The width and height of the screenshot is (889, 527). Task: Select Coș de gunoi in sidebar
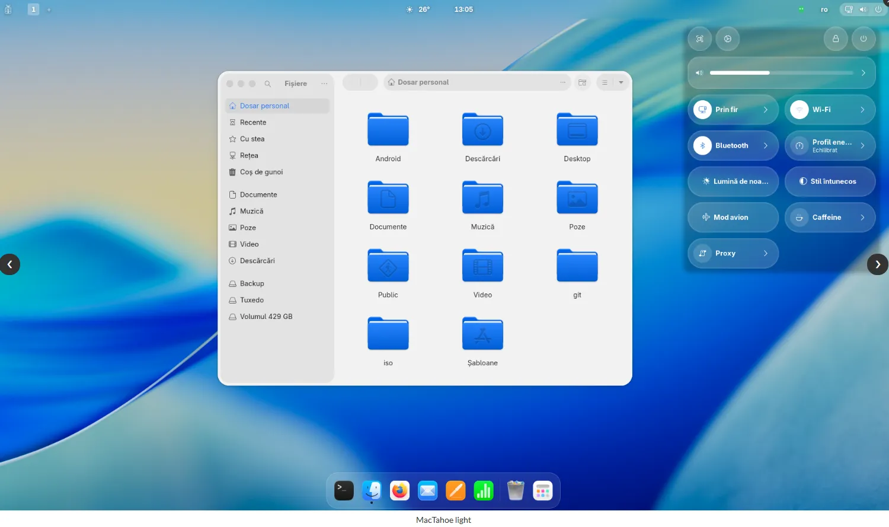261,172
